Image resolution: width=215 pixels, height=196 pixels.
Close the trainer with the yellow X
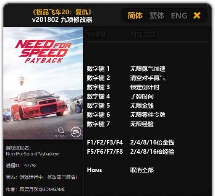[197, 15]
